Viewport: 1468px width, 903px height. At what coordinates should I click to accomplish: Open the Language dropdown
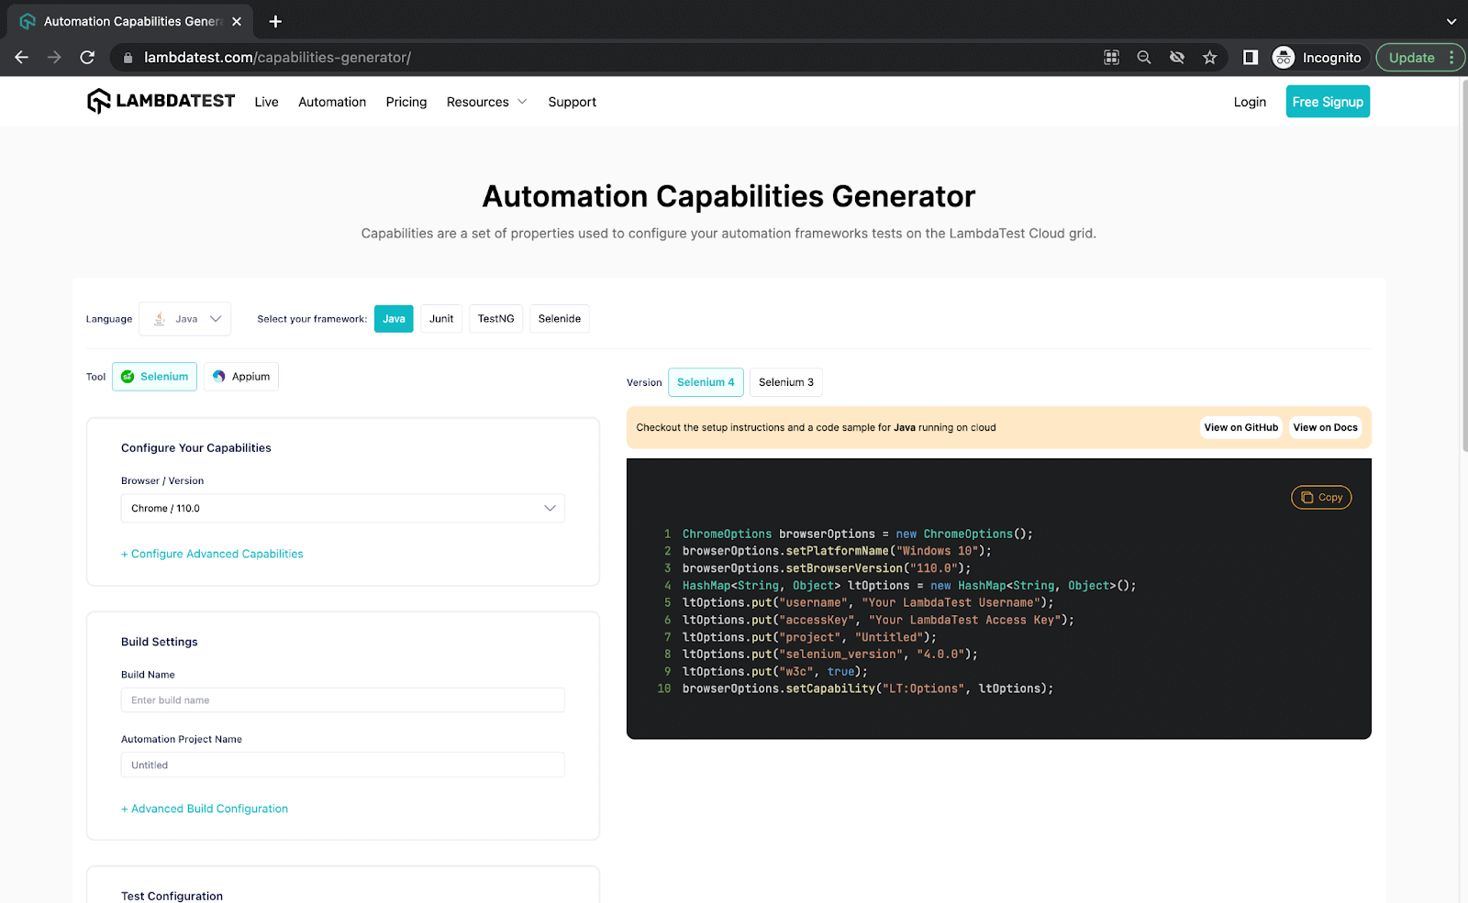(185, 318)
